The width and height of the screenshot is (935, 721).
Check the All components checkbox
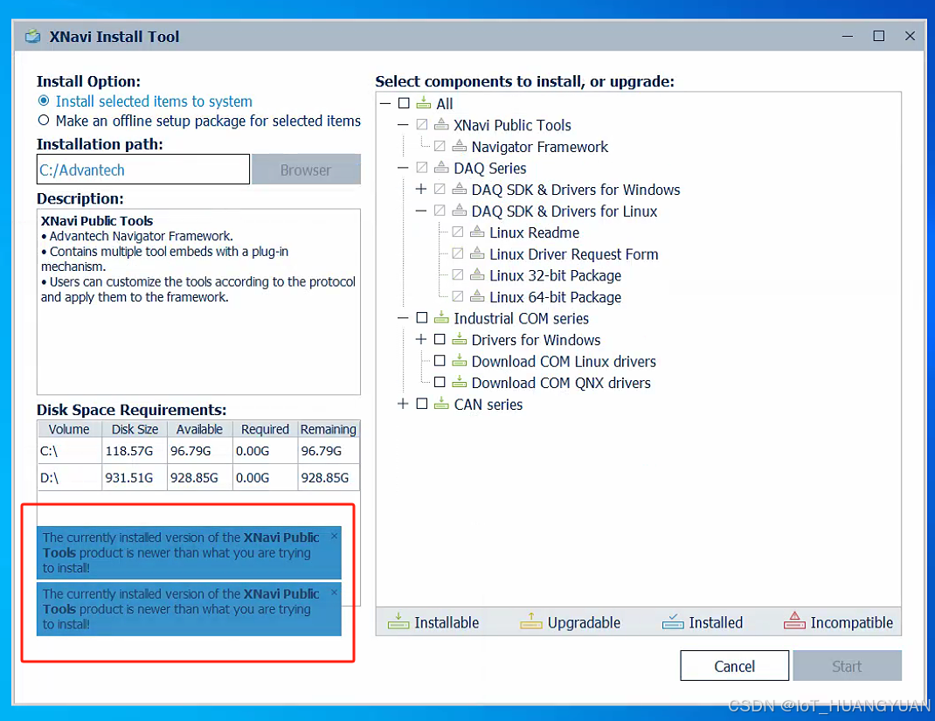(x=404, y=103)
